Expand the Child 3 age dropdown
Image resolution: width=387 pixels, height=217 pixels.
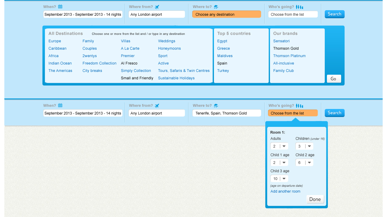tap(279, 179)
